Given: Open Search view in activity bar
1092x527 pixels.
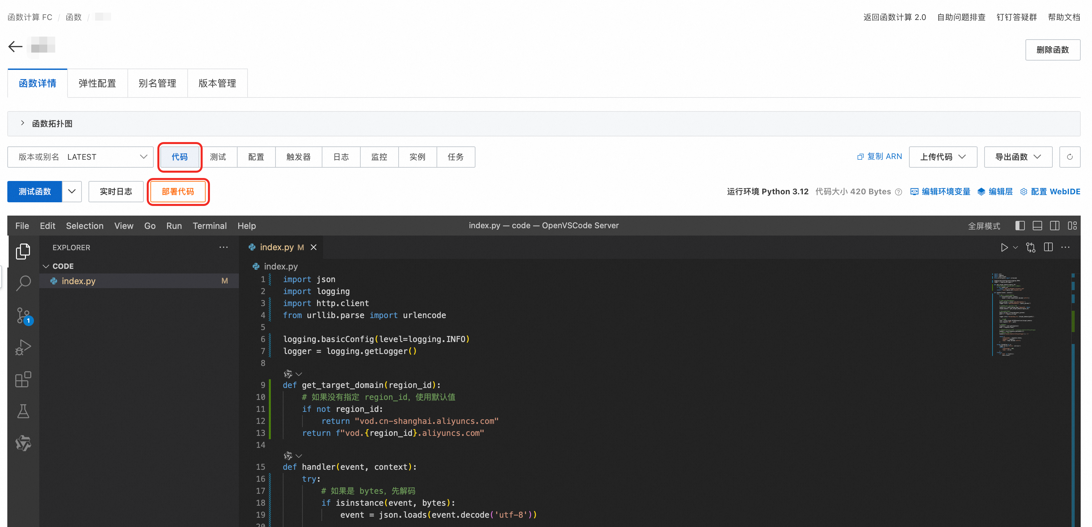Looking at the screenshot, I should coord(23,283).
